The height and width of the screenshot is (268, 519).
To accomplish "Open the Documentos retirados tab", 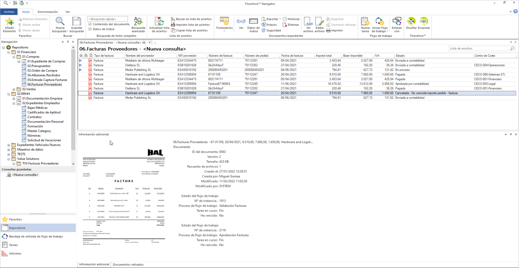I will pyautogui.click(x=128, y=264).
